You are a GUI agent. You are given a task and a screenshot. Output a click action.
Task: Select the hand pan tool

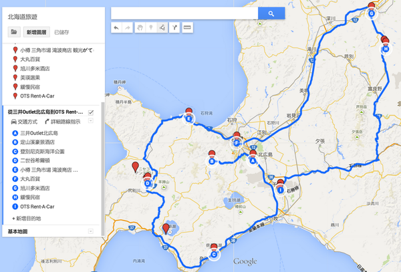click(x=139, y=28)
